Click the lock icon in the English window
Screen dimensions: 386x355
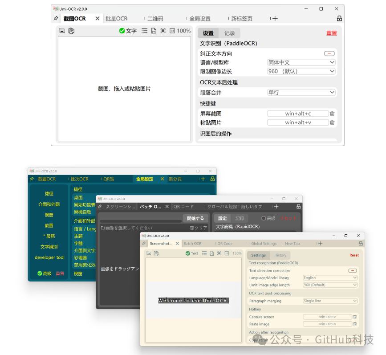tap(361, 243)
